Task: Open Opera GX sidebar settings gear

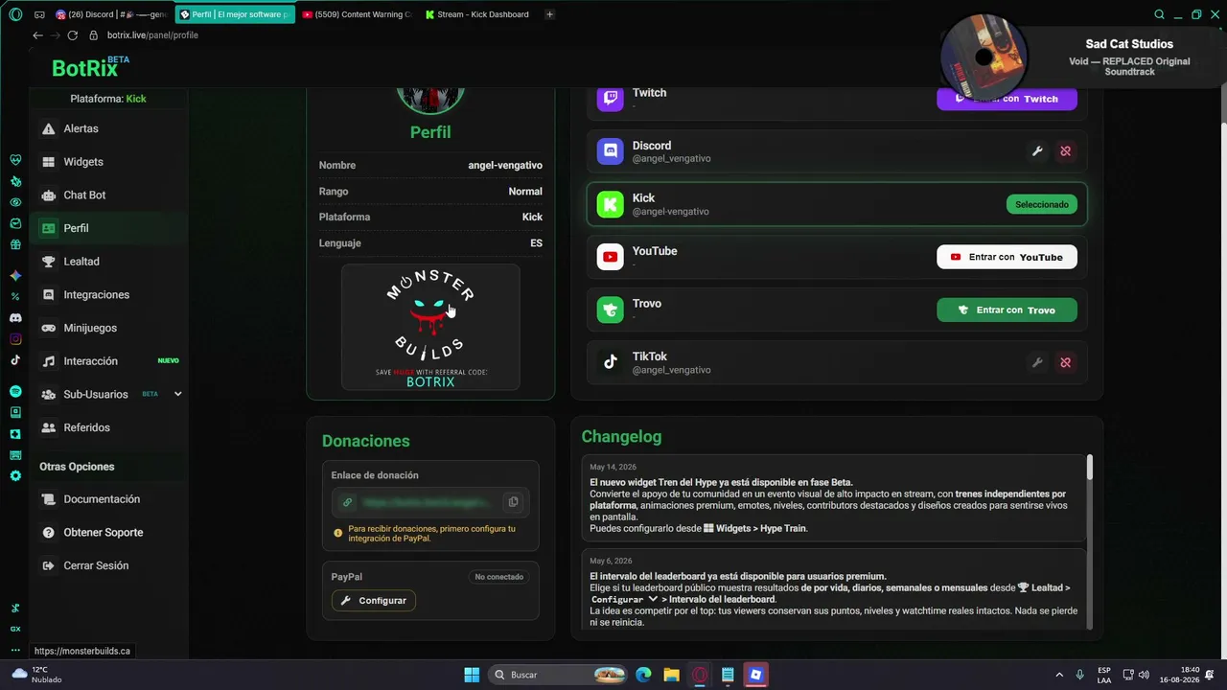Action: (x=15, y=476)
